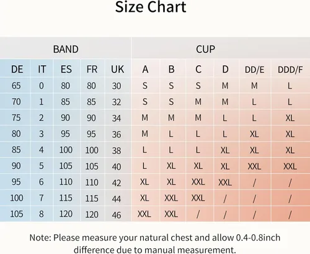This screenshot has width=310, height=254.
Task: Select the BAND header cell
Action: (66, 48)
